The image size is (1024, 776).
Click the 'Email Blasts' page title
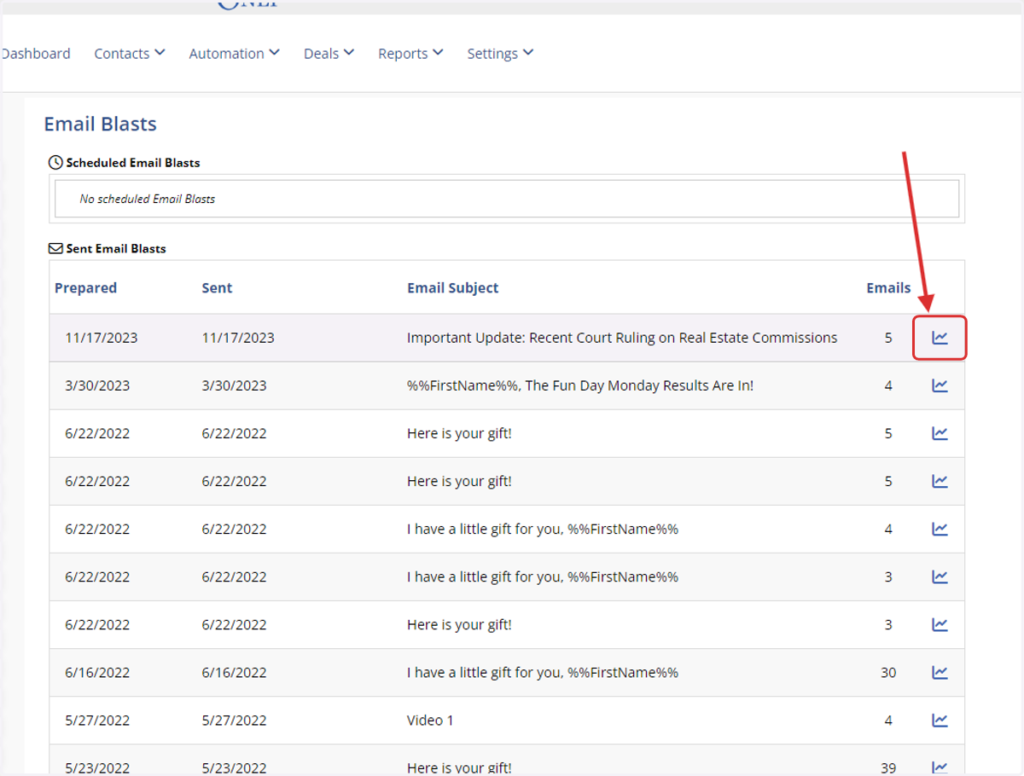coord(100,124)
